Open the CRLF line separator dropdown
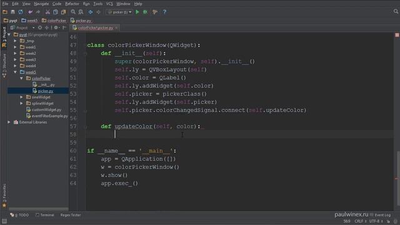The image size is (400, 225). [361, 221]
